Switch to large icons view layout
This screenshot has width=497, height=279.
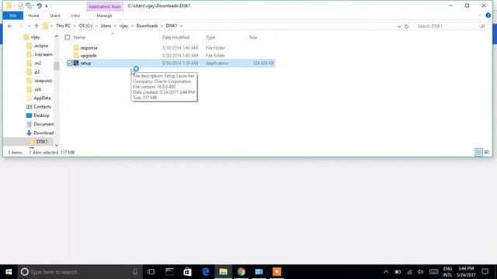(487, 153)
